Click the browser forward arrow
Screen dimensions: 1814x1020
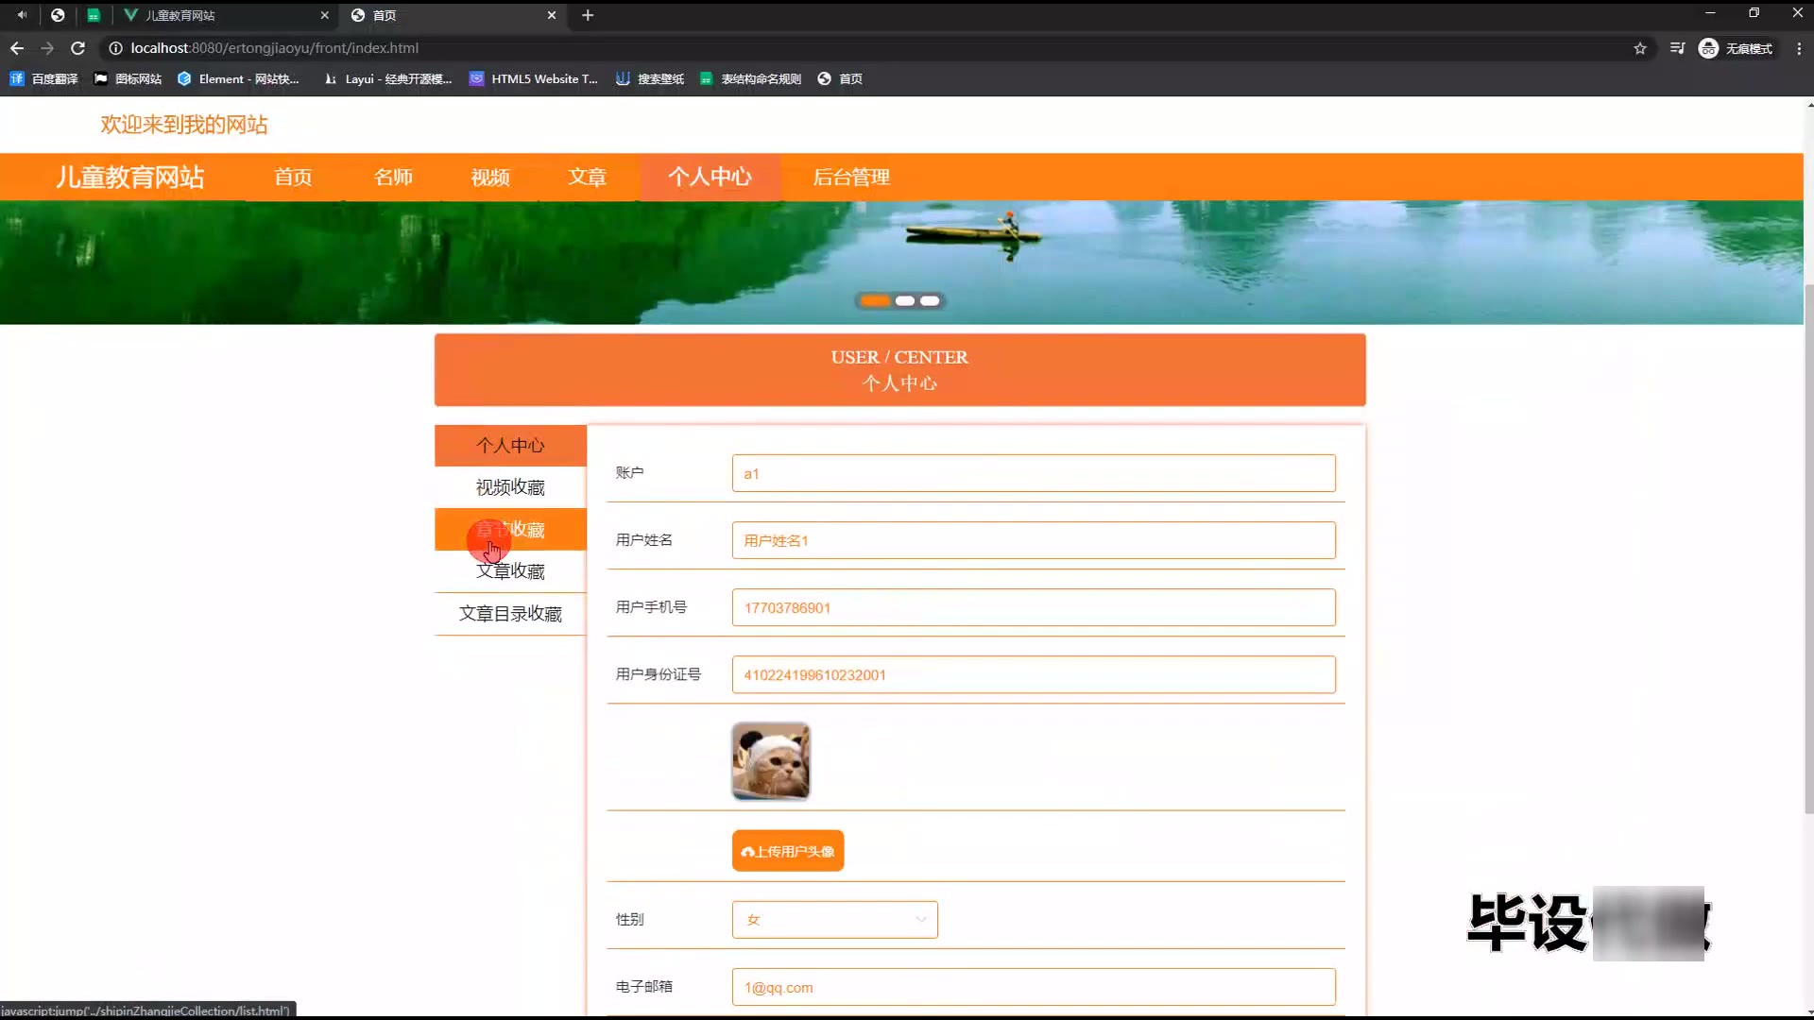tap(47, 48)
